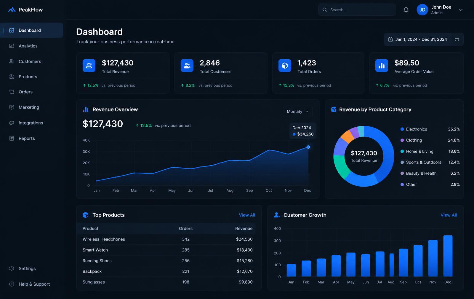Click the calendar icon beside date range
This screenshot has width=474, height=299.
click(x=390, y=39)
